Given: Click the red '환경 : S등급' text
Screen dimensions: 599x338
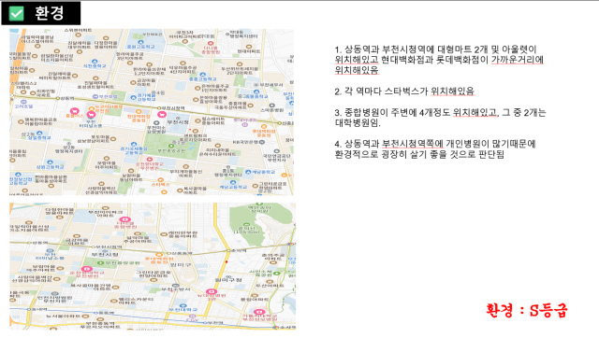Looking at the screenshot, I should point(527,311).
